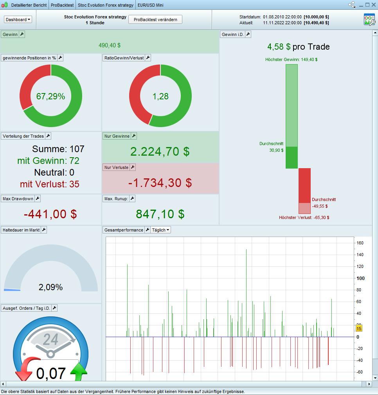Click the 847,10 $ Max Runup value

[x=160, y=214]
